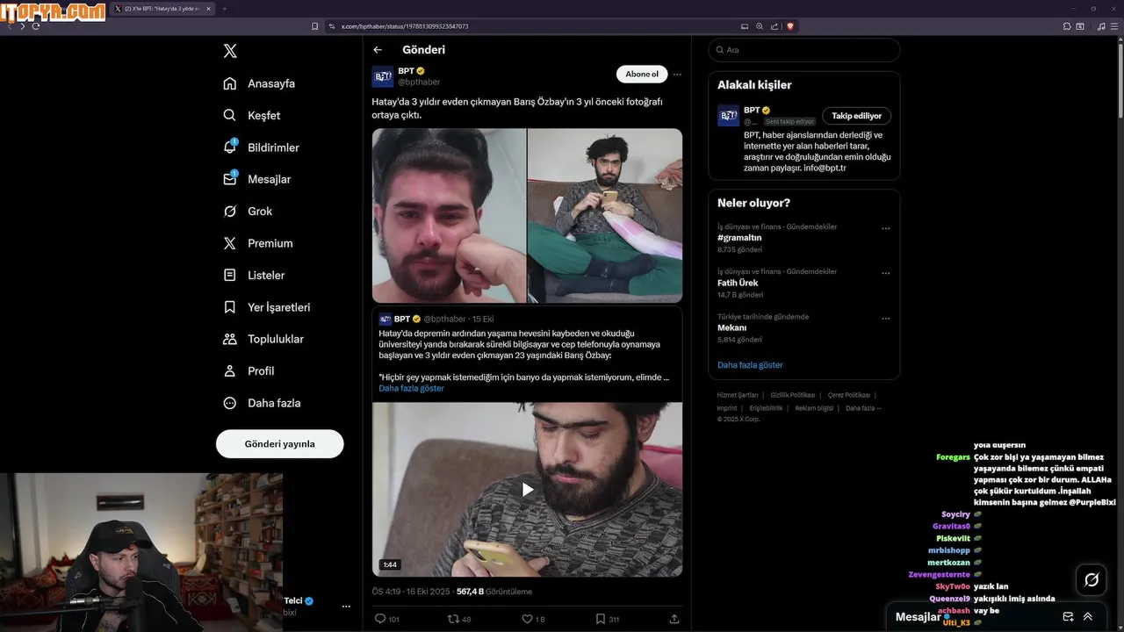Open options for Fatih Ürek trend
The width and height of the screenshot is (1124, 632).
(x=885, y=273)
